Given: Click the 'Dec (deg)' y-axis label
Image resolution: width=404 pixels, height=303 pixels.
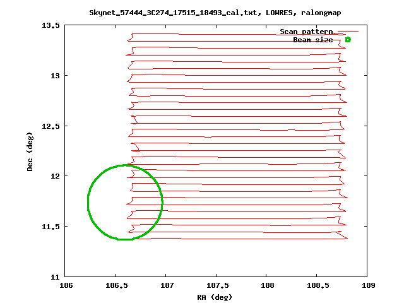Looking at the screenshot, I should coord(30,151).
